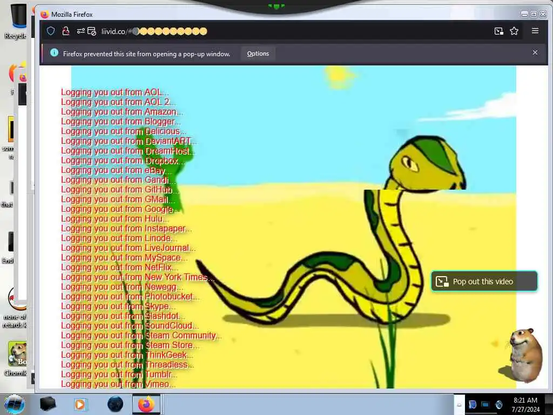This screenshot has height=415, width=553.
Task: Click text "Logging you out from Dropbox..."
Action: 123,160
